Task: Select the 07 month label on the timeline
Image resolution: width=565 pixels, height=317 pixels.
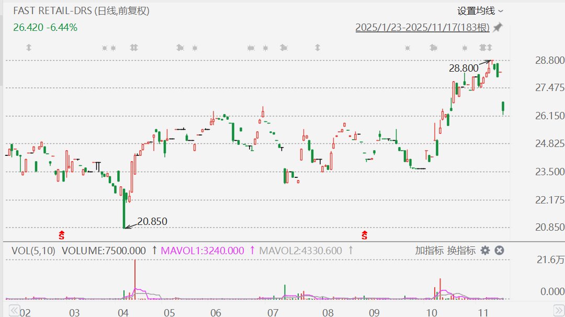Action: (273, 312)
